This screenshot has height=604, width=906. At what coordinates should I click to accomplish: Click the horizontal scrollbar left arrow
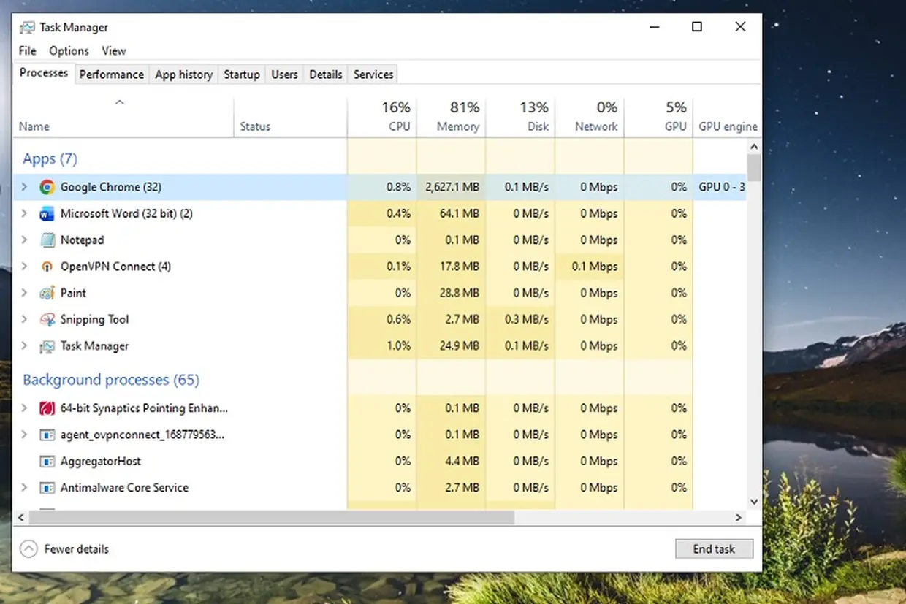tap(20, 517)
